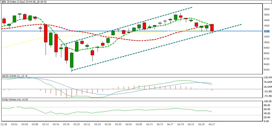The width and height of the screenshot is (272, 130).
Task: Click the 03/30 date label
Action: point(118,124)
